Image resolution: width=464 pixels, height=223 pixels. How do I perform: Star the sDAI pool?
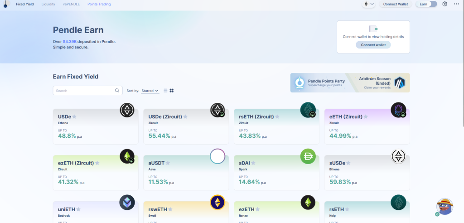252,163
